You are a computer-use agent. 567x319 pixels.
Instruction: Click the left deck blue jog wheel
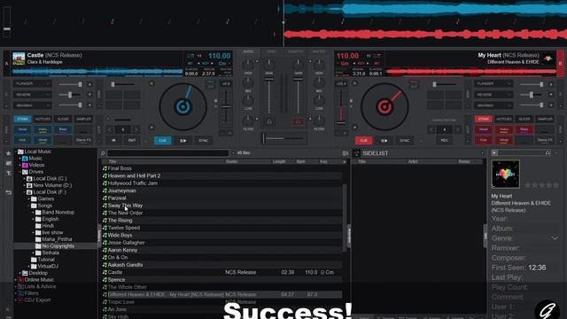183,106
